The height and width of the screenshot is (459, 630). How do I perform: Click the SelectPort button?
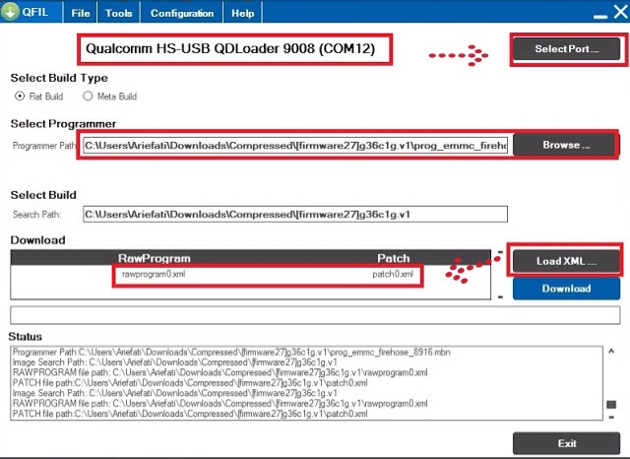click(x=567, y=49)
